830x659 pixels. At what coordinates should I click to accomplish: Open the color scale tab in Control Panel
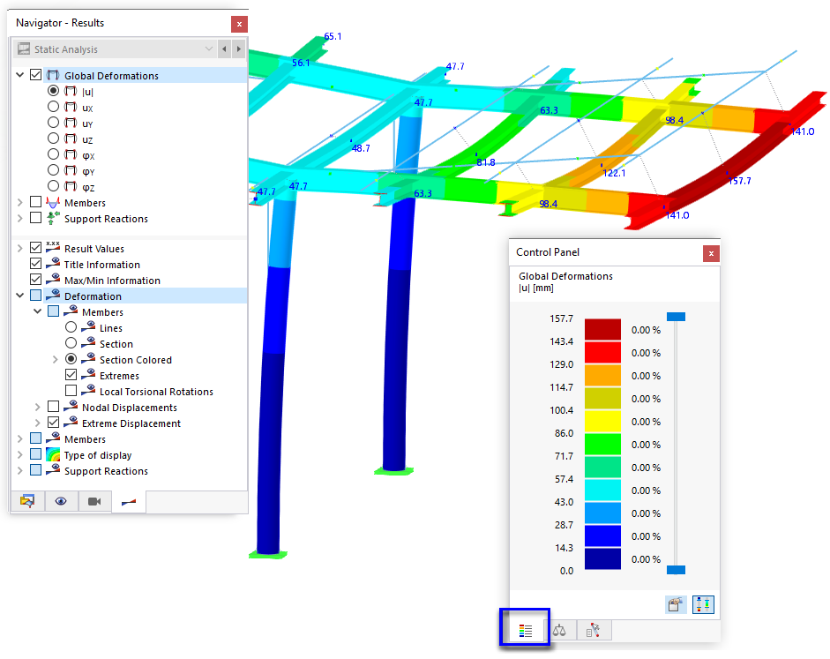pos(526,630)
